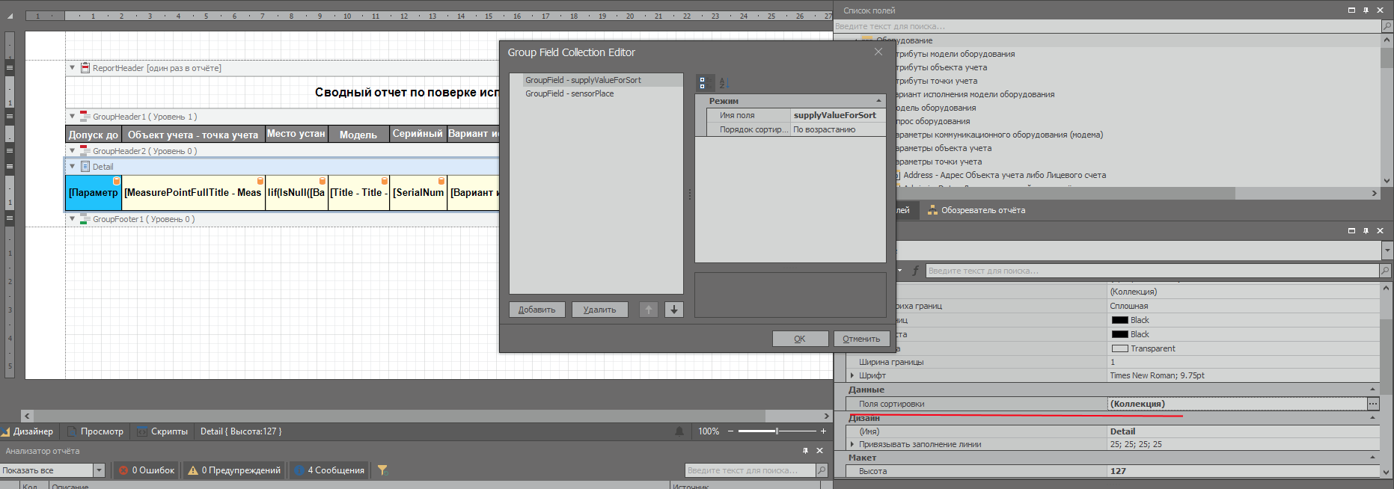
Task: Click the filter funnel icon in analyzer
Action: coord(382,470)
